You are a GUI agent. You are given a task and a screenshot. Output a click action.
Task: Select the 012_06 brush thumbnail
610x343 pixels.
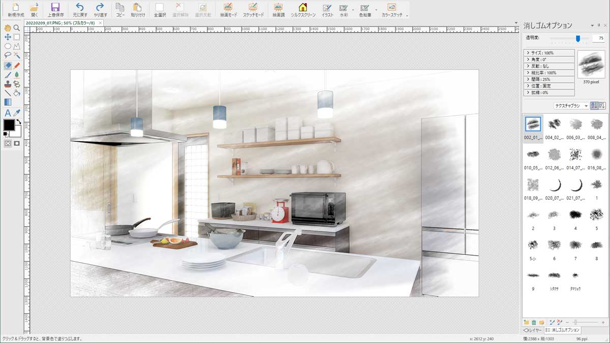point(554,154)
